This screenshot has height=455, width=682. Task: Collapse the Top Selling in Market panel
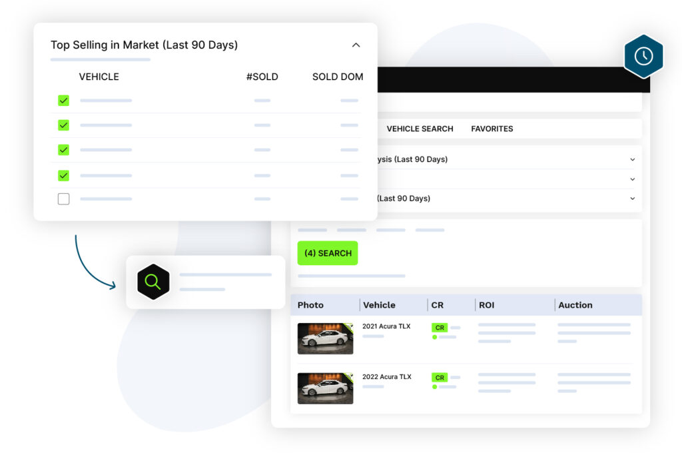(x=356, y=45)
